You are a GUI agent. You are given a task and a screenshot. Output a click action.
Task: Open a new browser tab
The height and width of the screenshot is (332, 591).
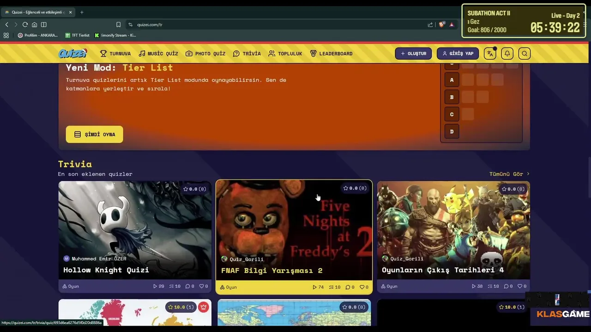[x=82, y=12]
